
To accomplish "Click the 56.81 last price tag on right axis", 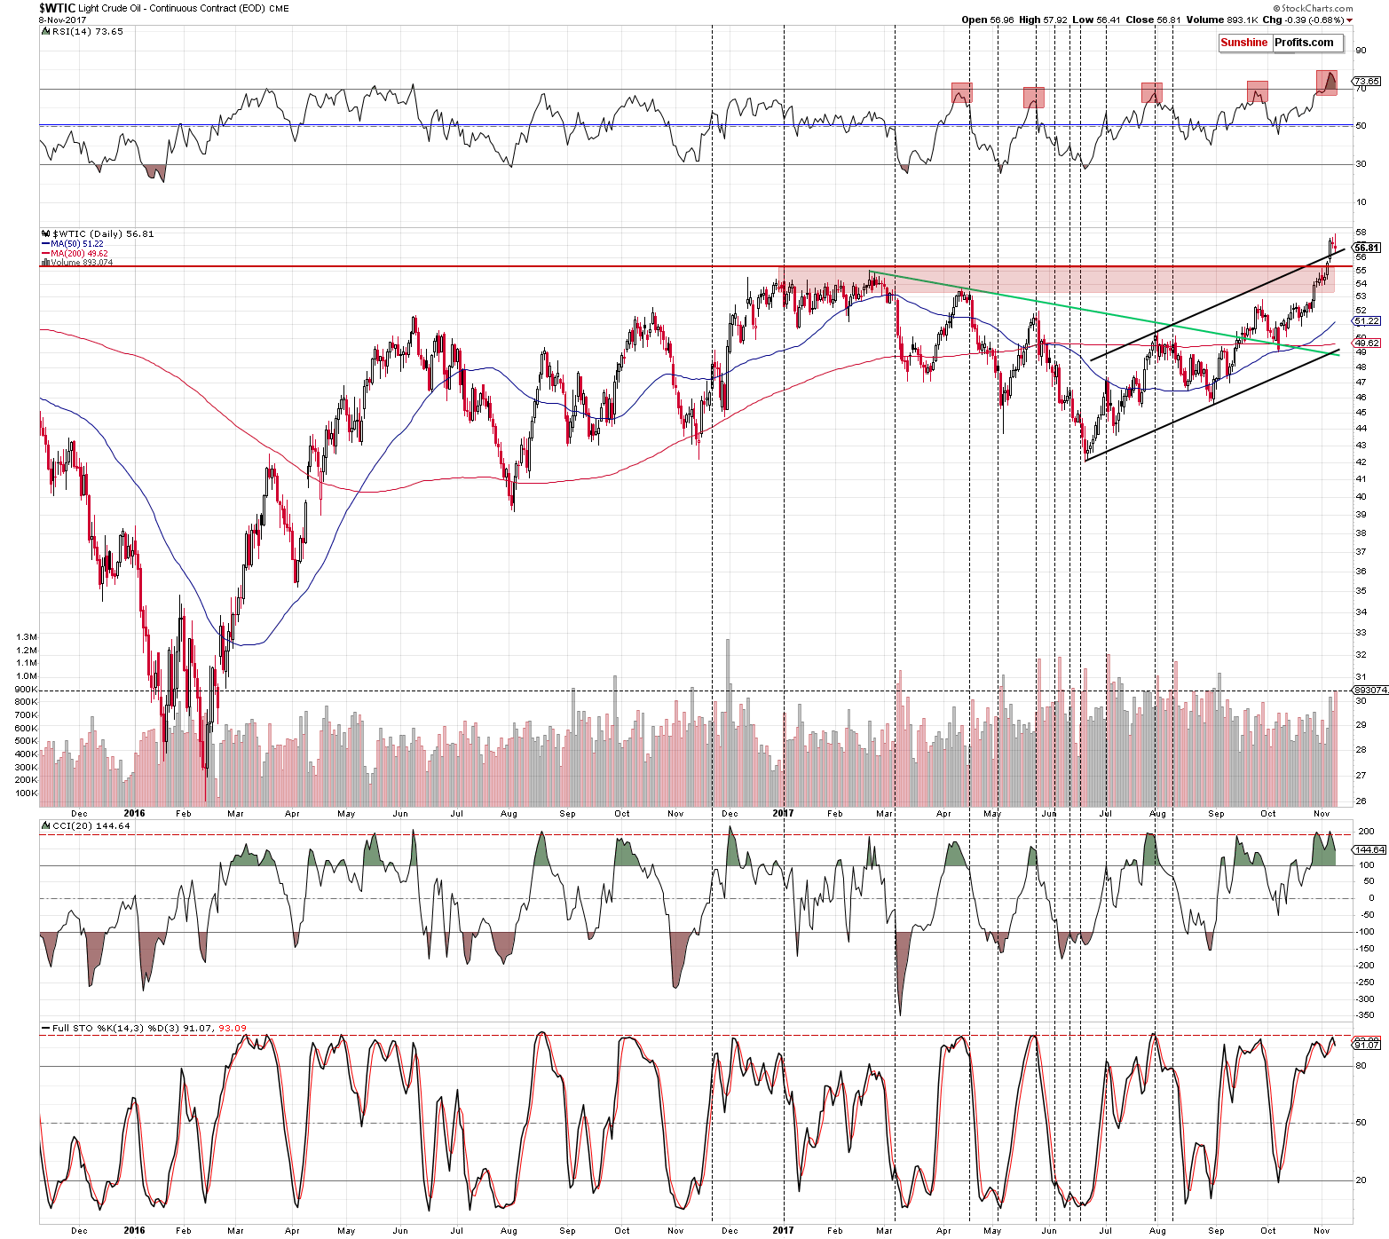I will (1367, 248).
